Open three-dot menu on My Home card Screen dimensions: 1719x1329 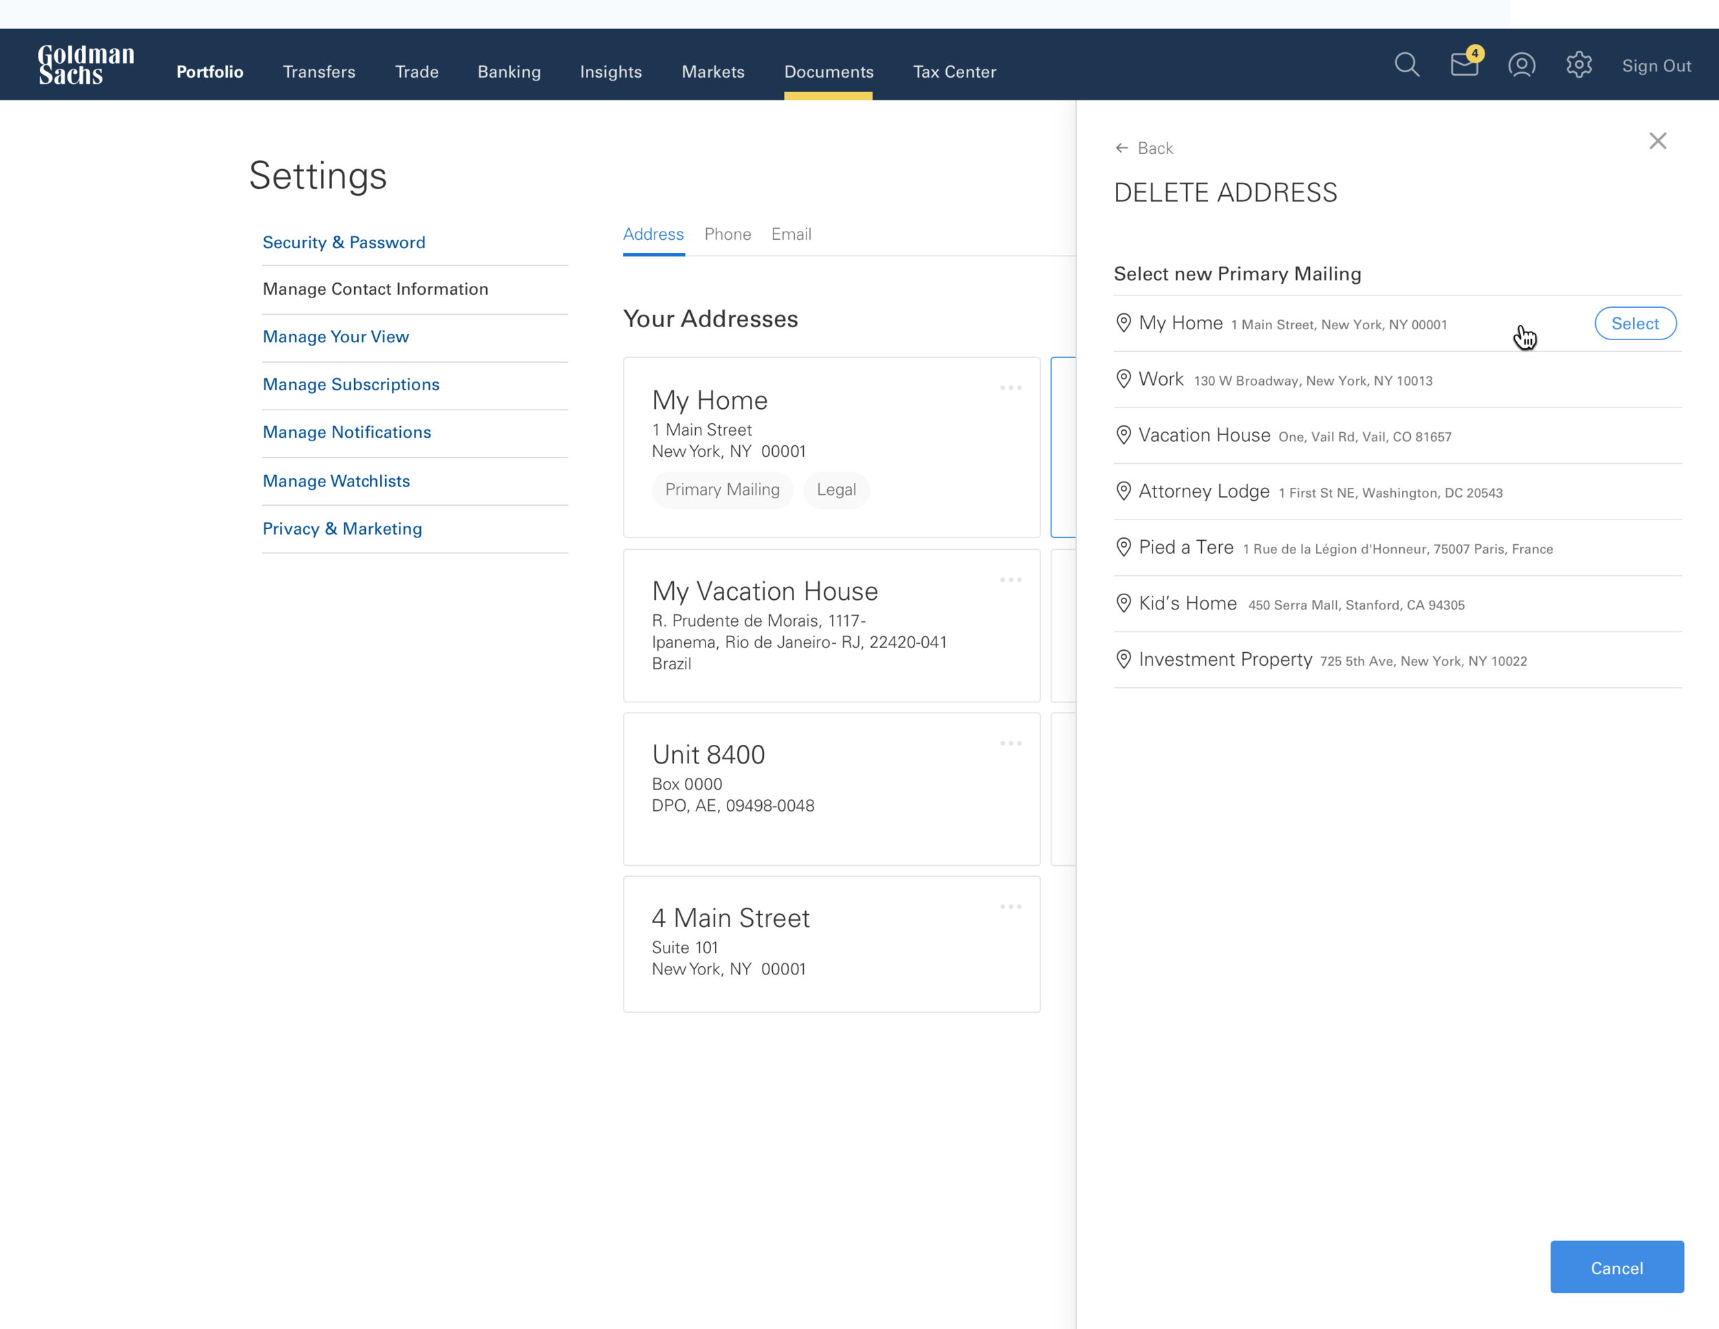coord(1011,388)
